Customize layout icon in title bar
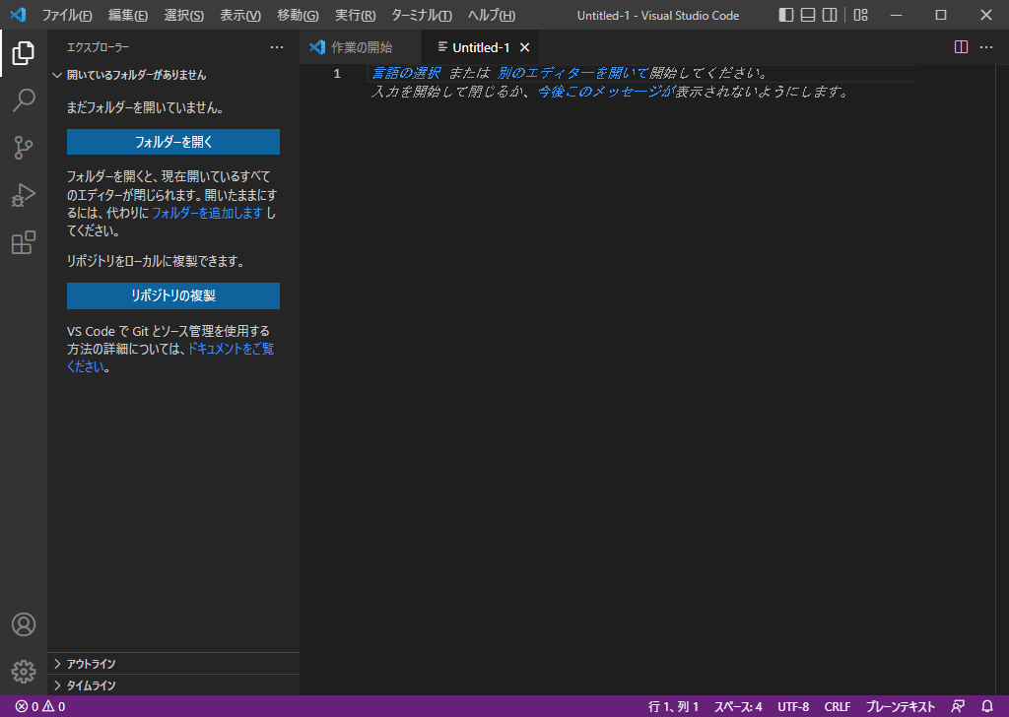The height and width of the screenshot is (717, 1009). pos(860,15)
